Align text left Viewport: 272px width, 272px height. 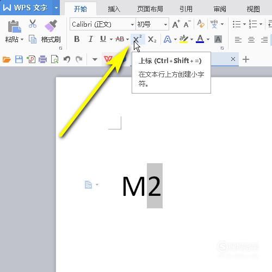[238, 39]
